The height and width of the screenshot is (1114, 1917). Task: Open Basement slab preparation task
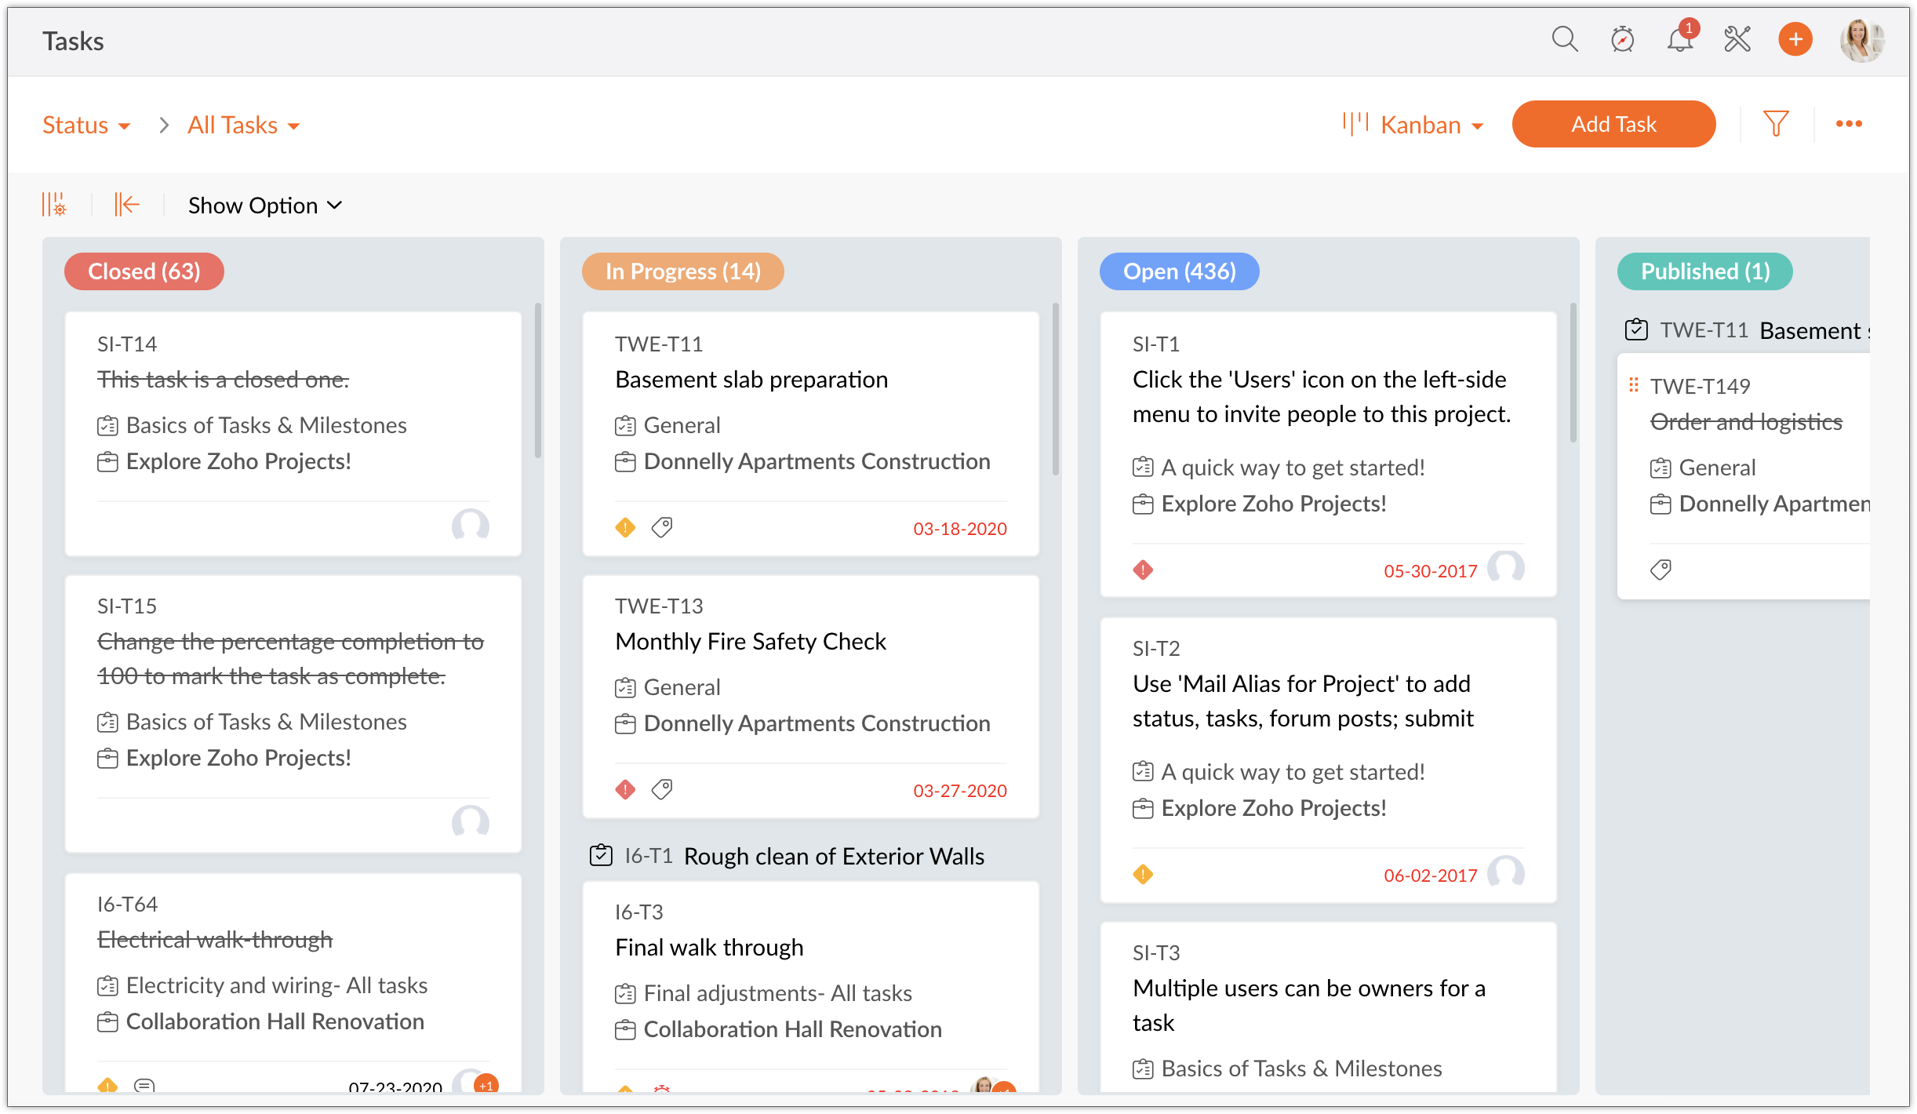click(x=751, y=380)
